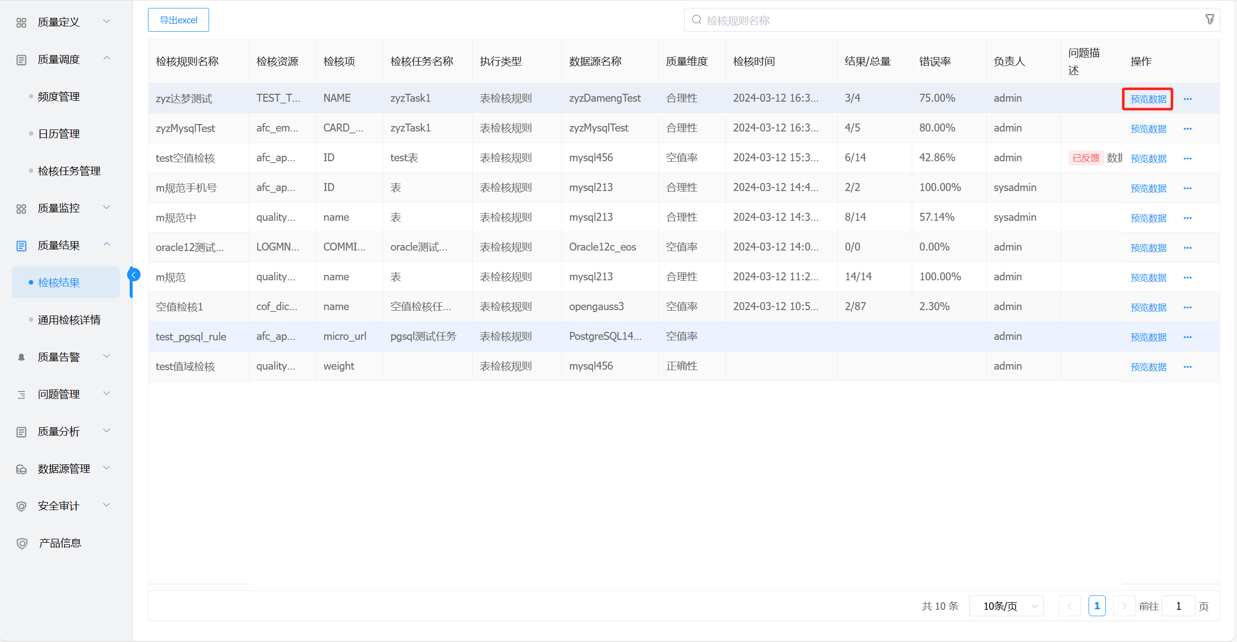
Task: Click the 产品信息 shield icon
Action: 21,543
